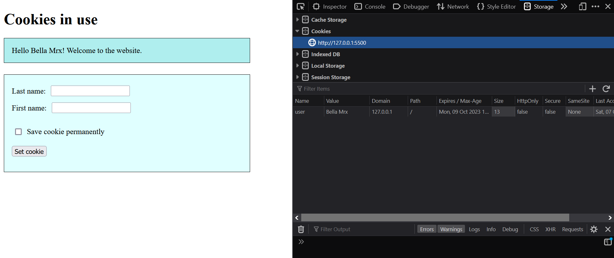Activate the element picker icon

coord(301,7)
